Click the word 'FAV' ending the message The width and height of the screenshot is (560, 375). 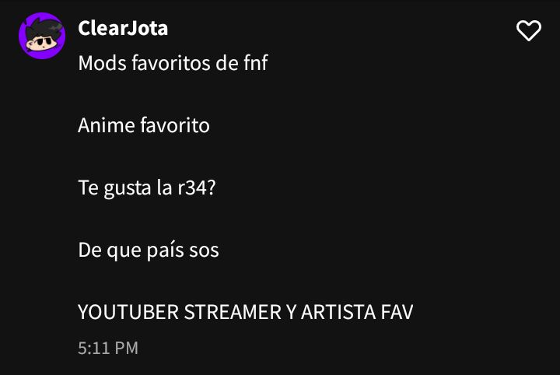pyautogui.click(x=397, y=312)
